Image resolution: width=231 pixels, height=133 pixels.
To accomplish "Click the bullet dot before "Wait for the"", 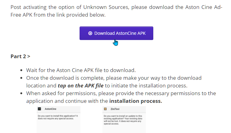I will pyautogui.click(x=21, y=70).
